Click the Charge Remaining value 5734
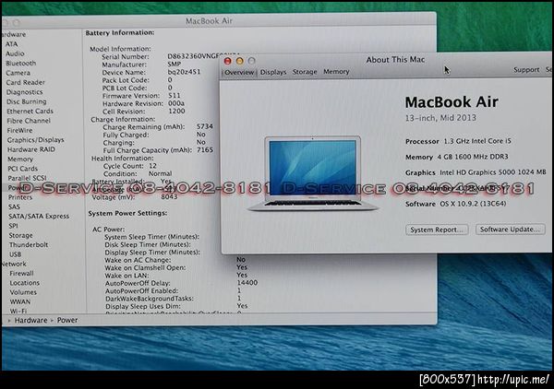The image size is (554, 389). [205, 126]
